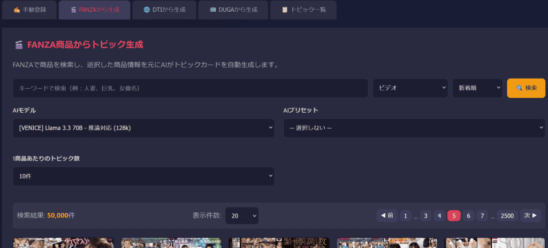The height and width of the screenshot is (248, 548).
Task: Go to the previous page with ◀前
Action: (x=386, y=215)
